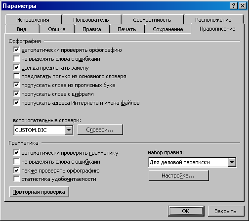Close the Параметры dialog with X
Image resolution: width=249 pixels, height=221 pixels.
point(243,6)
